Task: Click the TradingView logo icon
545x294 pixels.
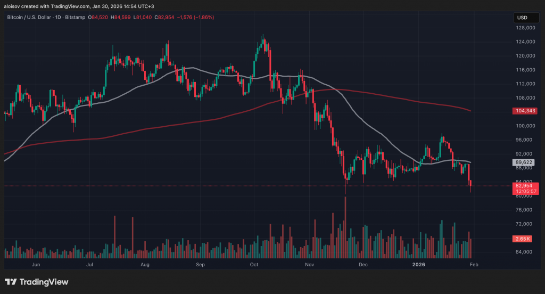Action: 11,282
